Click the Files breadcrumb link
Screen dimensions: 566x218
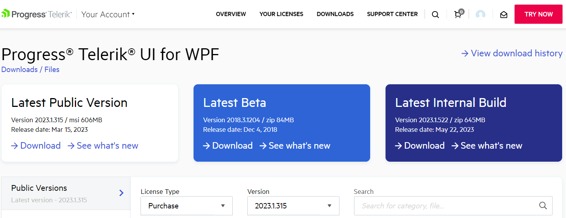pyautogui.click(x=52, y=69)
